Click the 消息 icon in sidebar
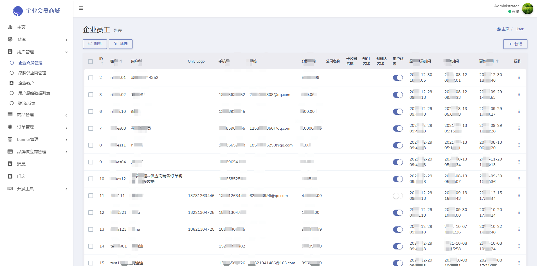The width and height of the screenshot is (537, 266). coord(10,164)
